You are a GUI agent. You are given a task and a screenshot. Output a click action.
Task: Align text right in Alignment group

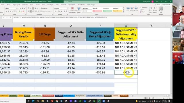click(33, 11)
